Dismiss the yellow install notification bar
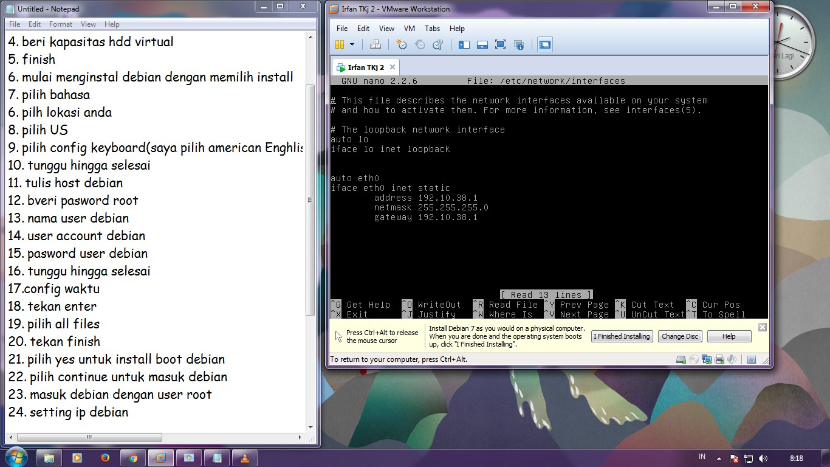This screenshot has height=467, width=830. pos(762,327)
